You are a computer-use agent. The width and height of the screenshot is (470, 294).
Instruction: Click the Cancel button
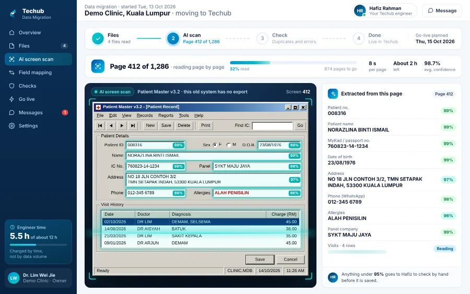pos(290,260)
